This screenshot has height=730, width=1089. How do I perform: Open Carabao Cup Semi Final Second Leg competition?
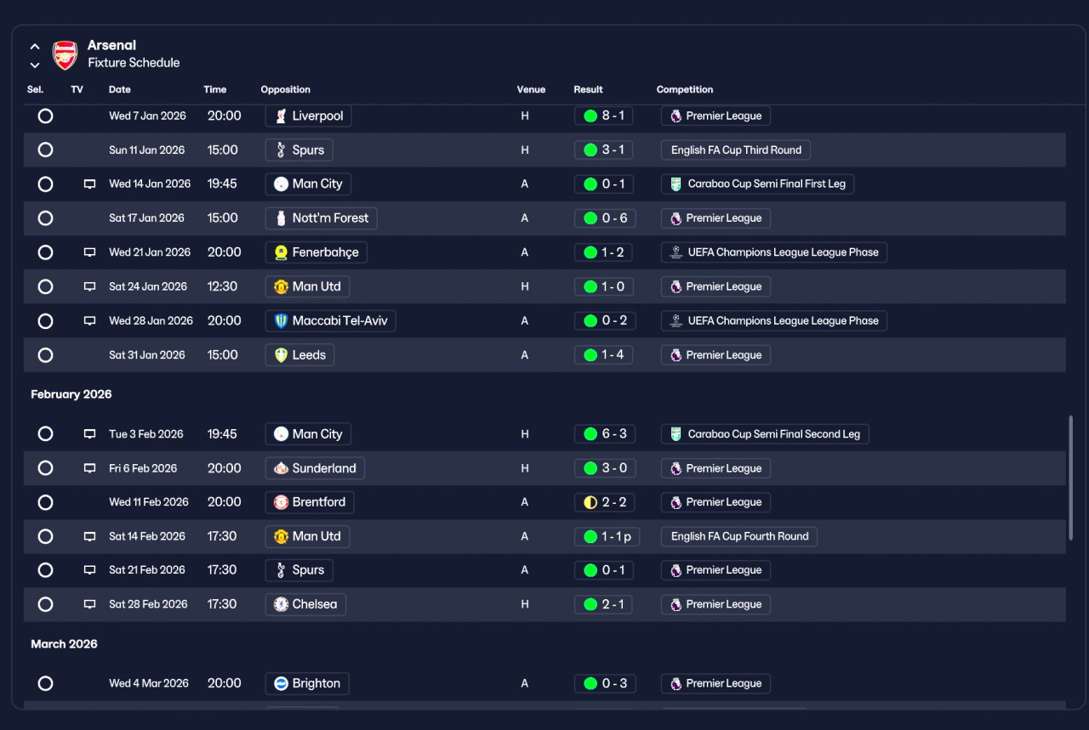point(765,434)
